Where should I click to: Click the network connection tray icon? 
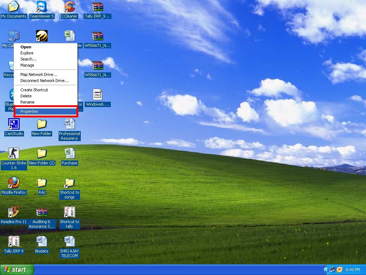(x=332, y=270)
